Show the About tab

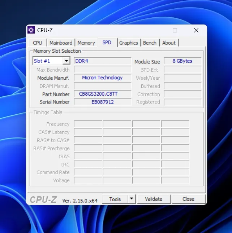pos(169,43)
